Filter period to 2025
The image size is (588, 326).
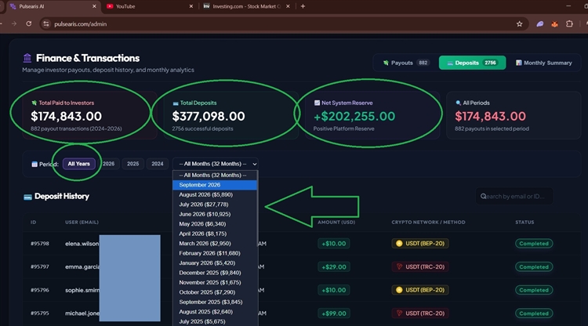132,164
